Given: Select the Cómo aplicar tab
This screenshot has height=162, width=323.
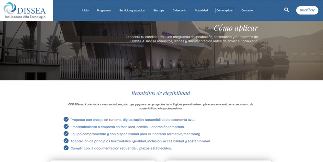Looking at the screenshot, I should click(225, 10).
